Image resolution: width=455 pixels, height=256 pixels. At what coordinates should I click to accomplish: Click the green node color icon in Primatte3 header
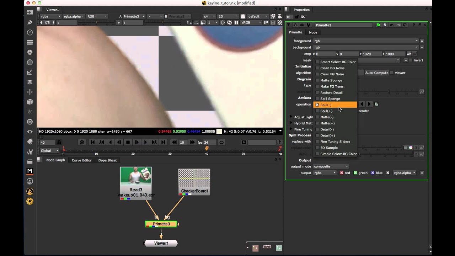pos(378,25)
